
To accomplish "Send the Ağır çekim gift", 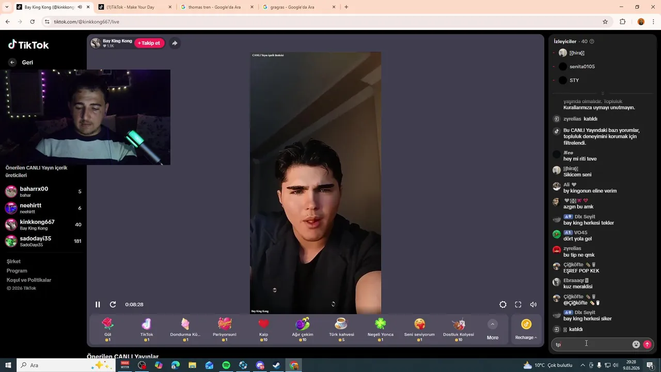I will tap(303, 330).
